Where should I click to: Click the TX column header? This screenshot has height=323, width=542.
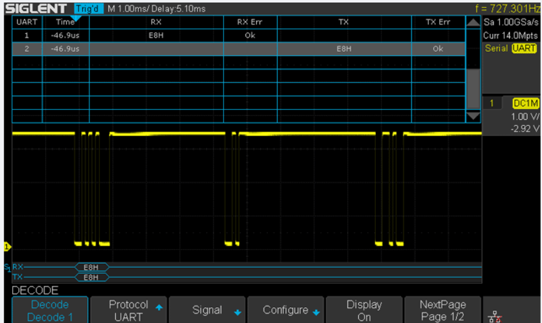click(344, 22)
